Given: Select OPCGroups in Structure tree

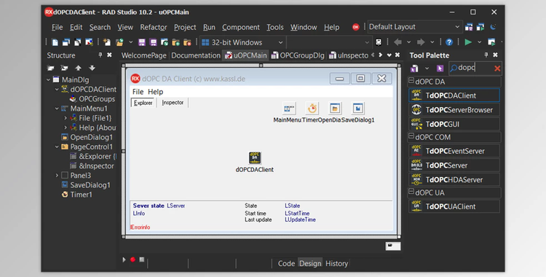Looking at the screenshot, I should pos(97,99).
